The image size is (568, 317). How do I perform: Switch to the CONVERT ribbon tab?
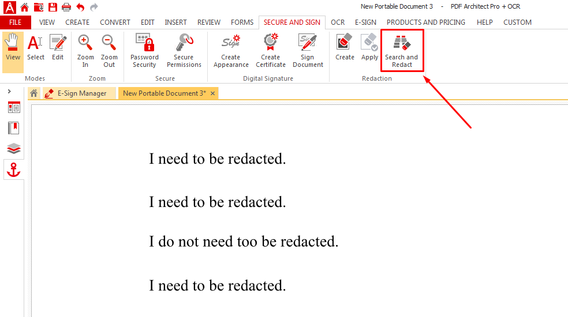[x=115, y=22]
